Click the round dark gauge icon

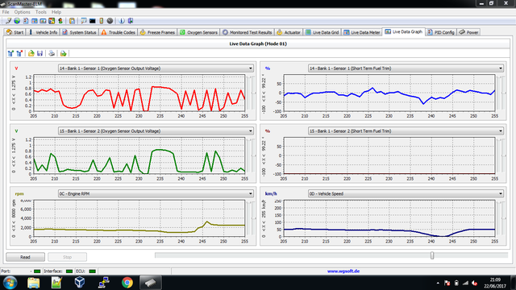(x=110, y=21)
